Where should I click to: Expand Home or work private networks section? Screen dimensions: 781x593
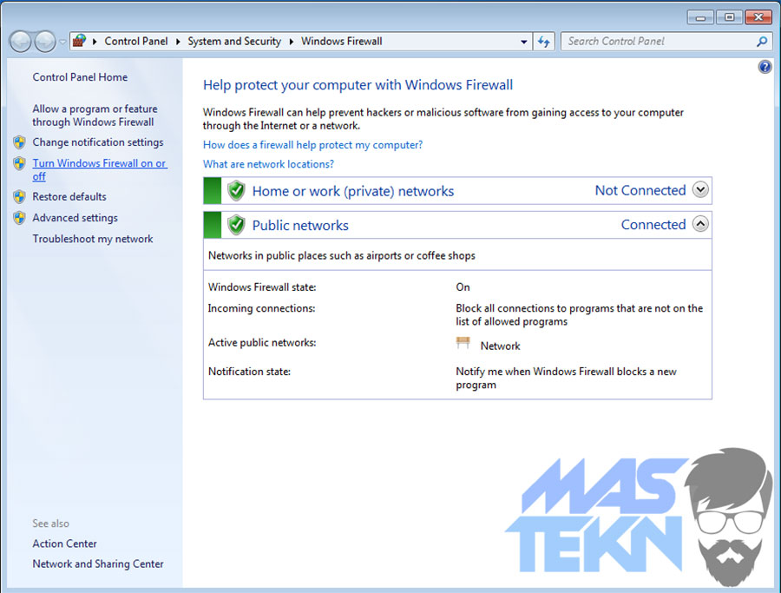699,190
